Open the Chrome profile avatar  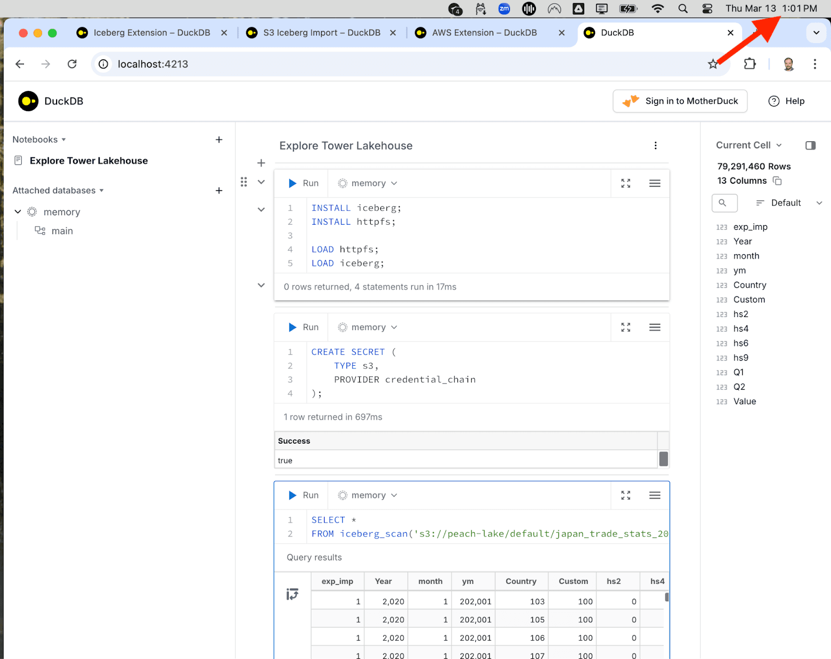pyautogui.click(x=788, y=64)
